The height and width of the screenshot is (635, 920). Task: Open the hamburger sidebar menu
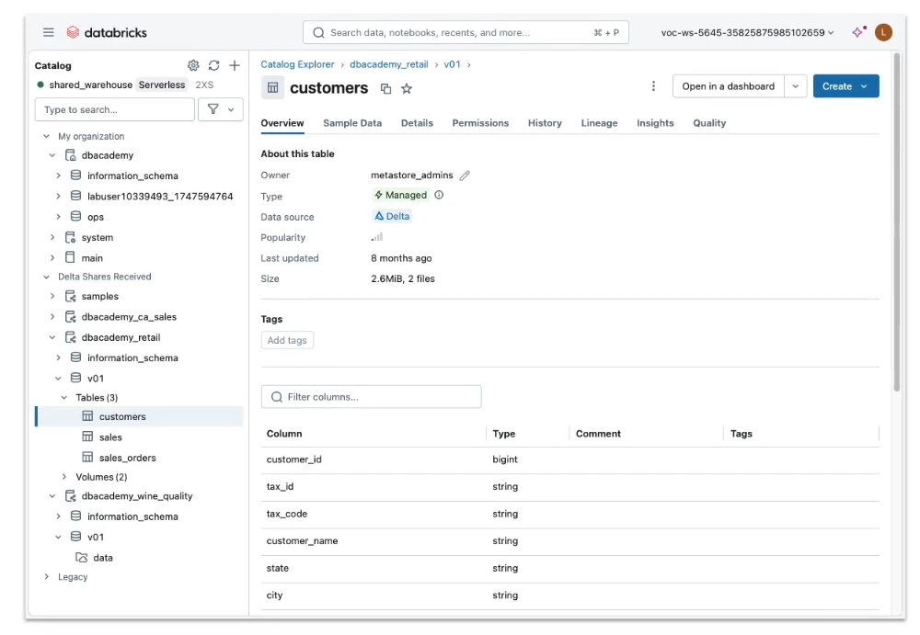pyautogui.click(x=48, y=32)
